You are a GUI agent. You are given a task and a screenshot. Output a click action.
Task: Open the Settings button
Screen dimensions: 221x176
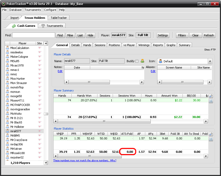tap(163, 35)
